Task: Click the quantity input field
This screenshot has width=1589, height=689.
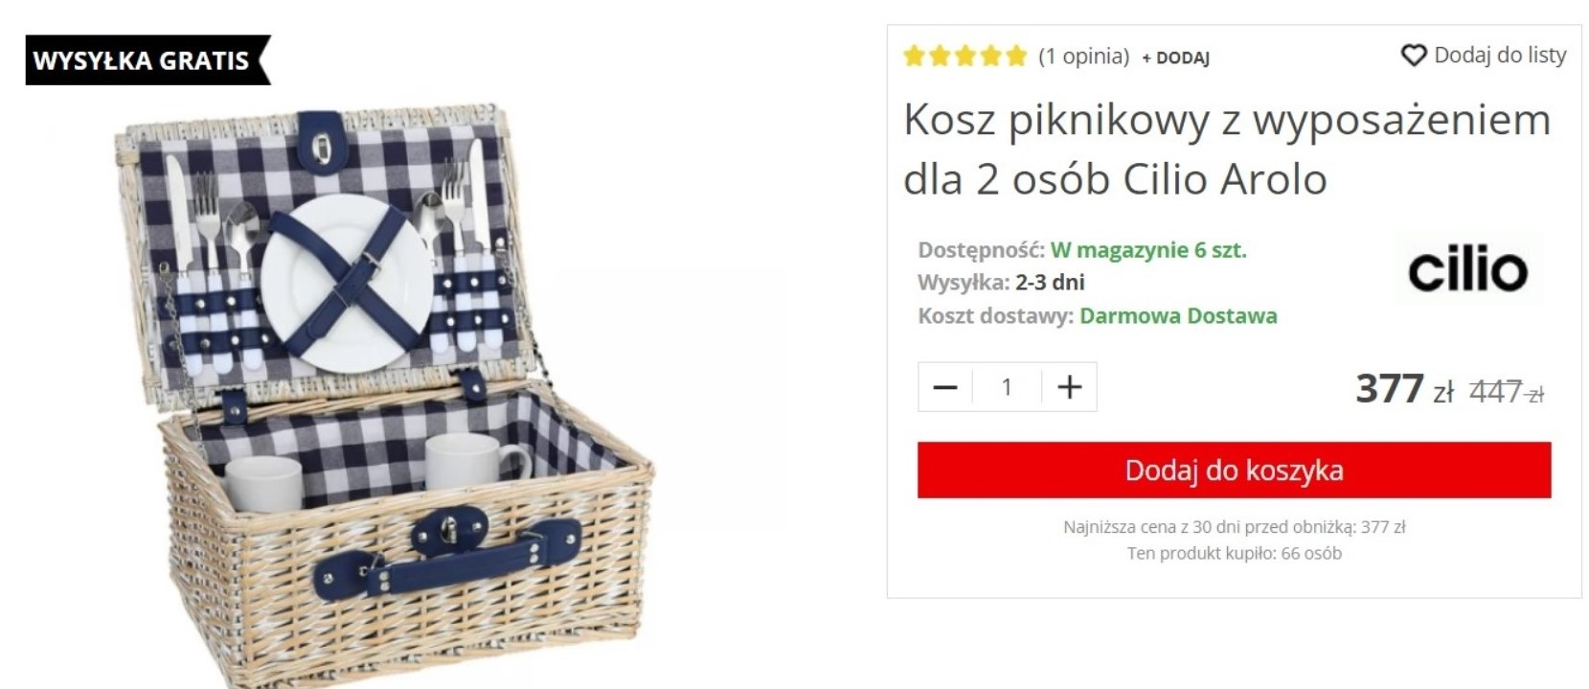Action: coord(1007,387)
